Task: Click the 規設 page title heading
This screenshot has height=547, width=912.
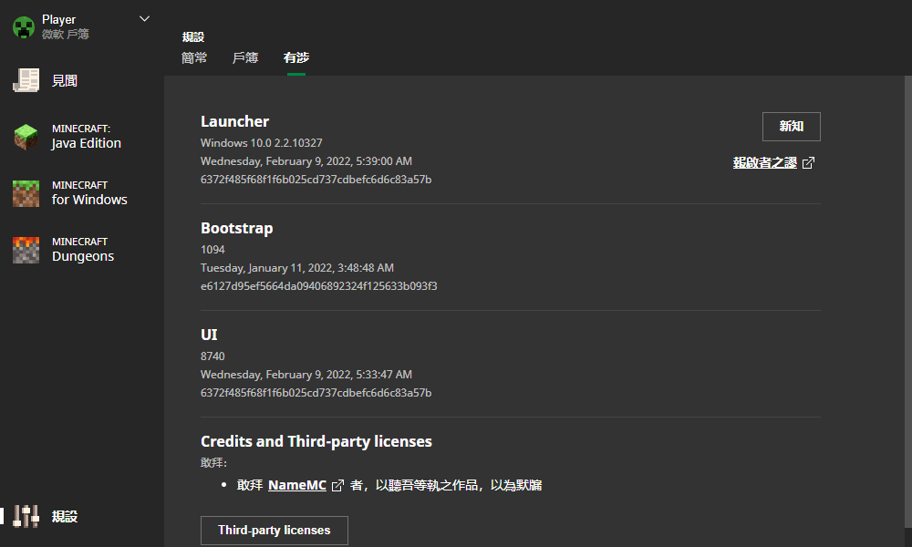Action: click(193, 37)
